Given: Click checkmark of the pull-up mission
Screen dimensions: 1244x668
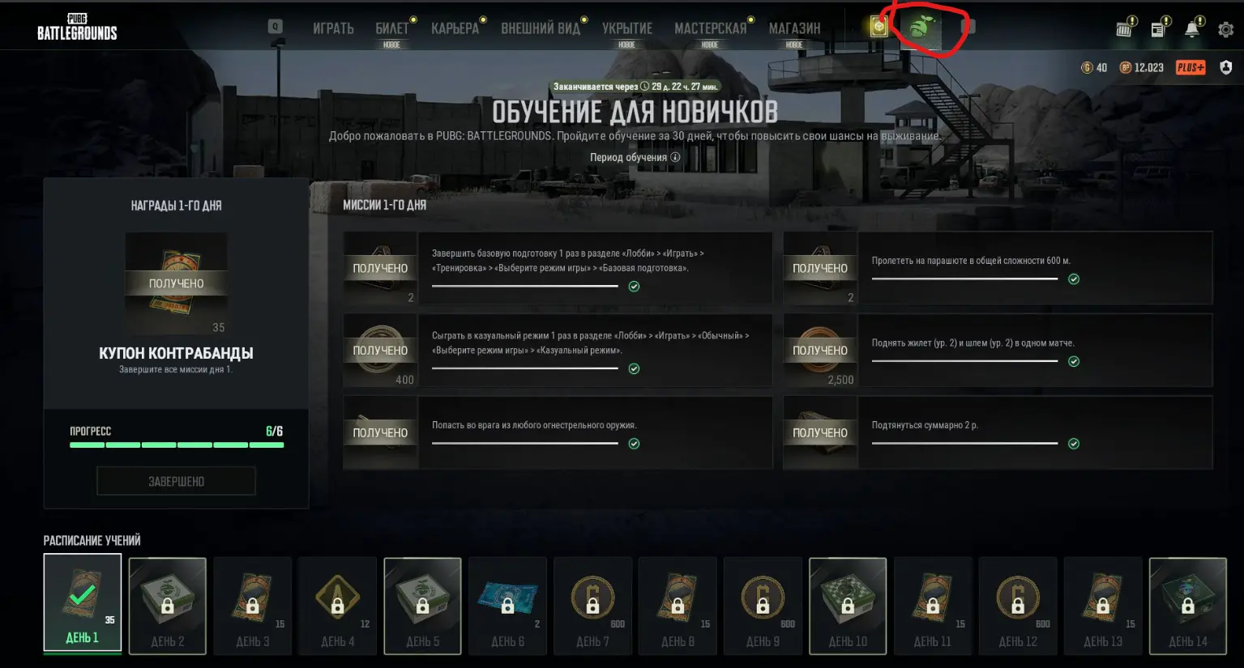Looking at the screenshot, I should 1074,443.
